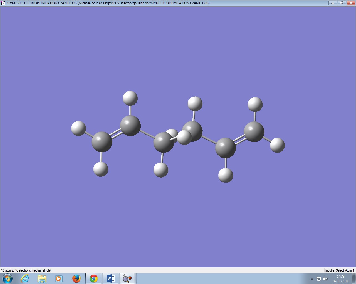Screen dimensions: 356x284
Task: Open the clock showing 14:33
Action: pos(340,279)
